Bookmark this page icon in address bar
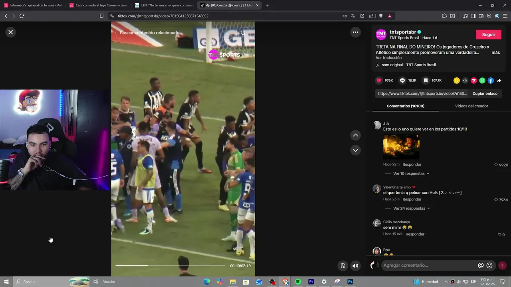 click(x=101, y=16)
